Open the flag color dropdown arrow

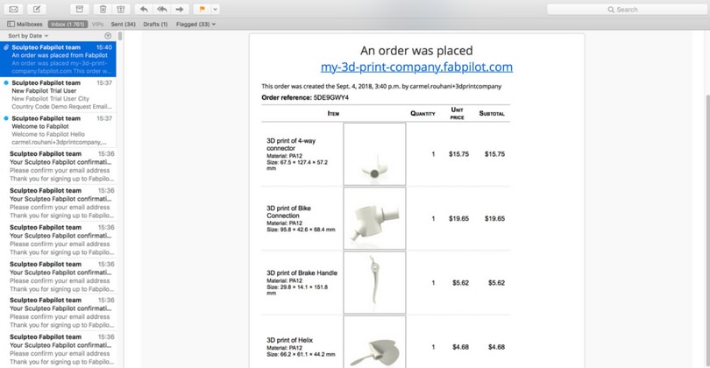point(216,9)
